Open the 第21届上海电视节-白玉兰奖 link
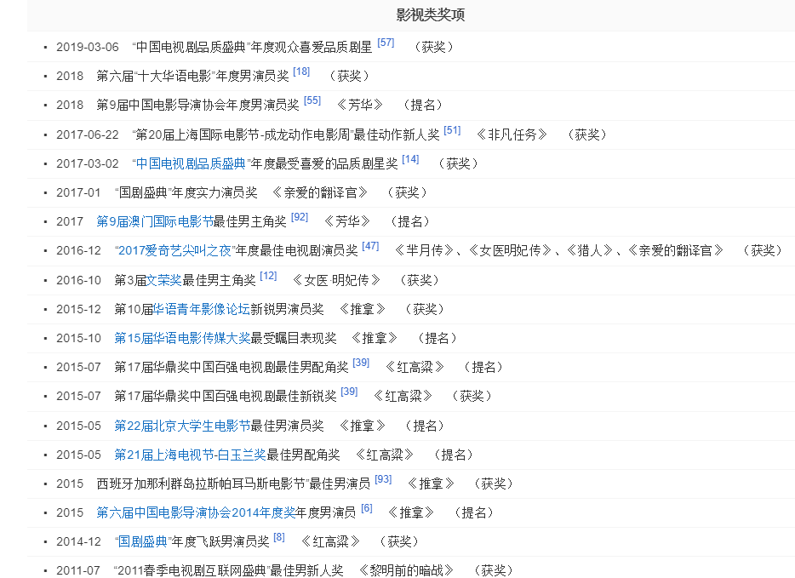Screen dimensions: 795x578 coord(190,455)
